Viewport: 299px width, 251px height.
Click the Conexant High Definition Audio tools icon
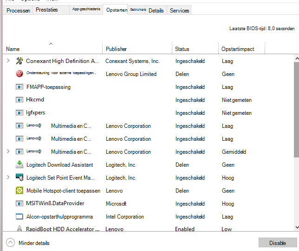click(x=19, y=61)
